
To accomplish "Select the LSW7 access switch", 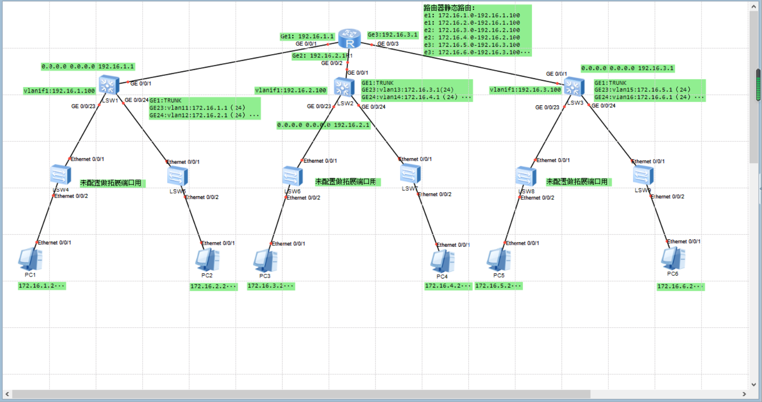I will (x=410, y=174).
